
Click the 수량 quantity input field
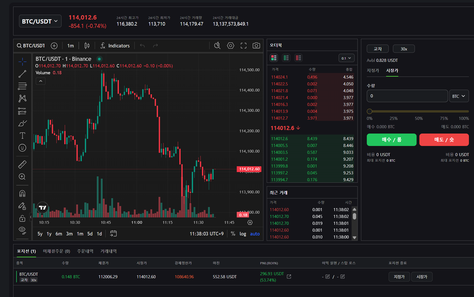pos(407,96)
